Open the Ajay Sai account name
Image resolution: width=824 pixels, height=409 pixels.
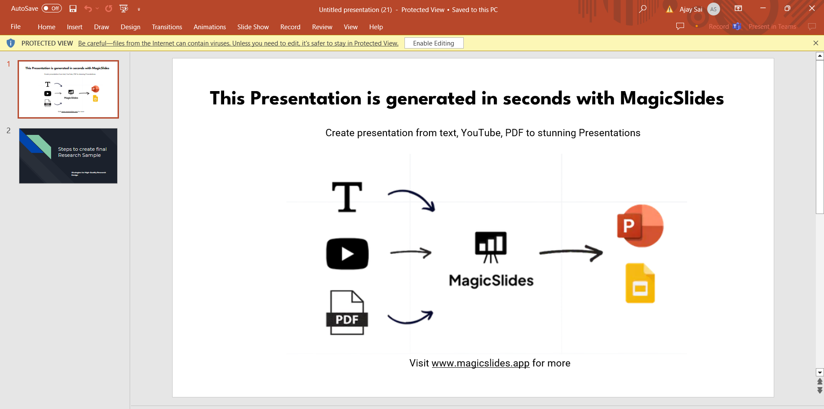(691, 9)
